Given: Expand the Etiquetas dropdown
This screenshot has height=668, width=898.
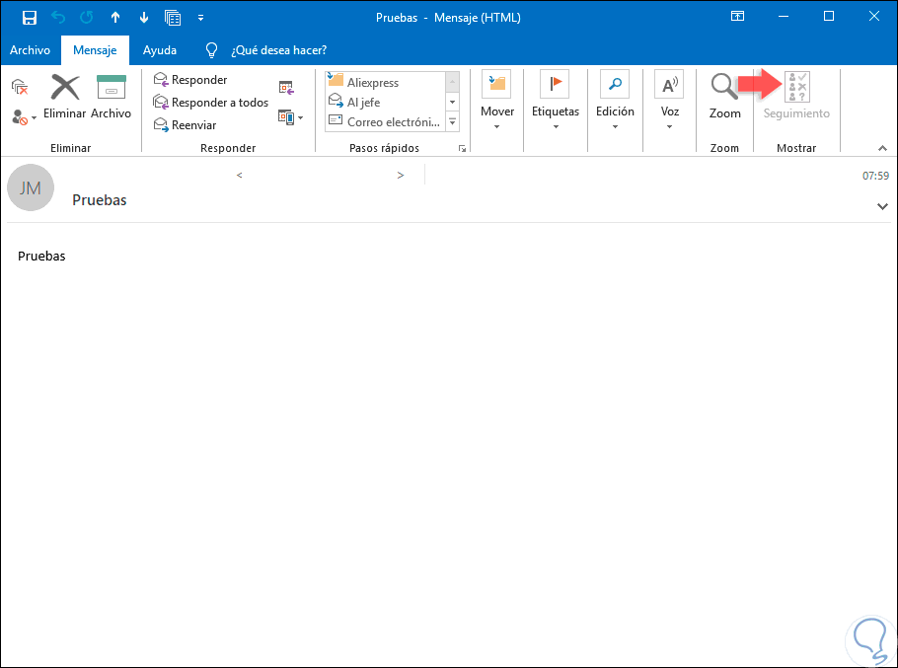Looking at the screenshot, I should [x=556, y=103].
